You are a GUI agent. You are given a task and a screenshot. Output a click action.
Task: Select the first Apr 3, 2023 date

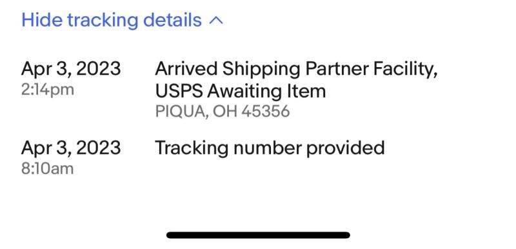(x=71, y=69)
